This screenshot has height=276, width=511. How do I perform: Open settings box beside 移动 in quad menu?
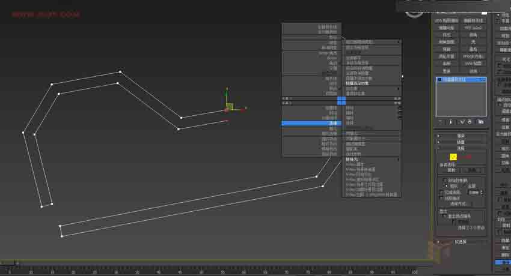(400, 107)
